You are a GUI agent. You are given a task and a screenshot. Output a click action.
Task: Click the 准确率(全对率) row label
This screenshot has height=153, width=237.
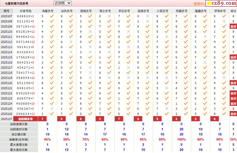coord(19,139)
